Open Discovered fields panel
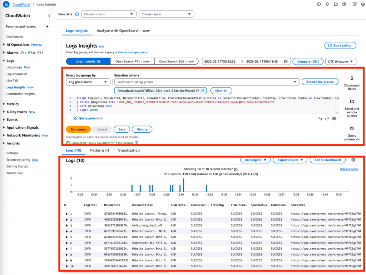The height and width of the screenshot is (275, 366). (x=352, y=82)
